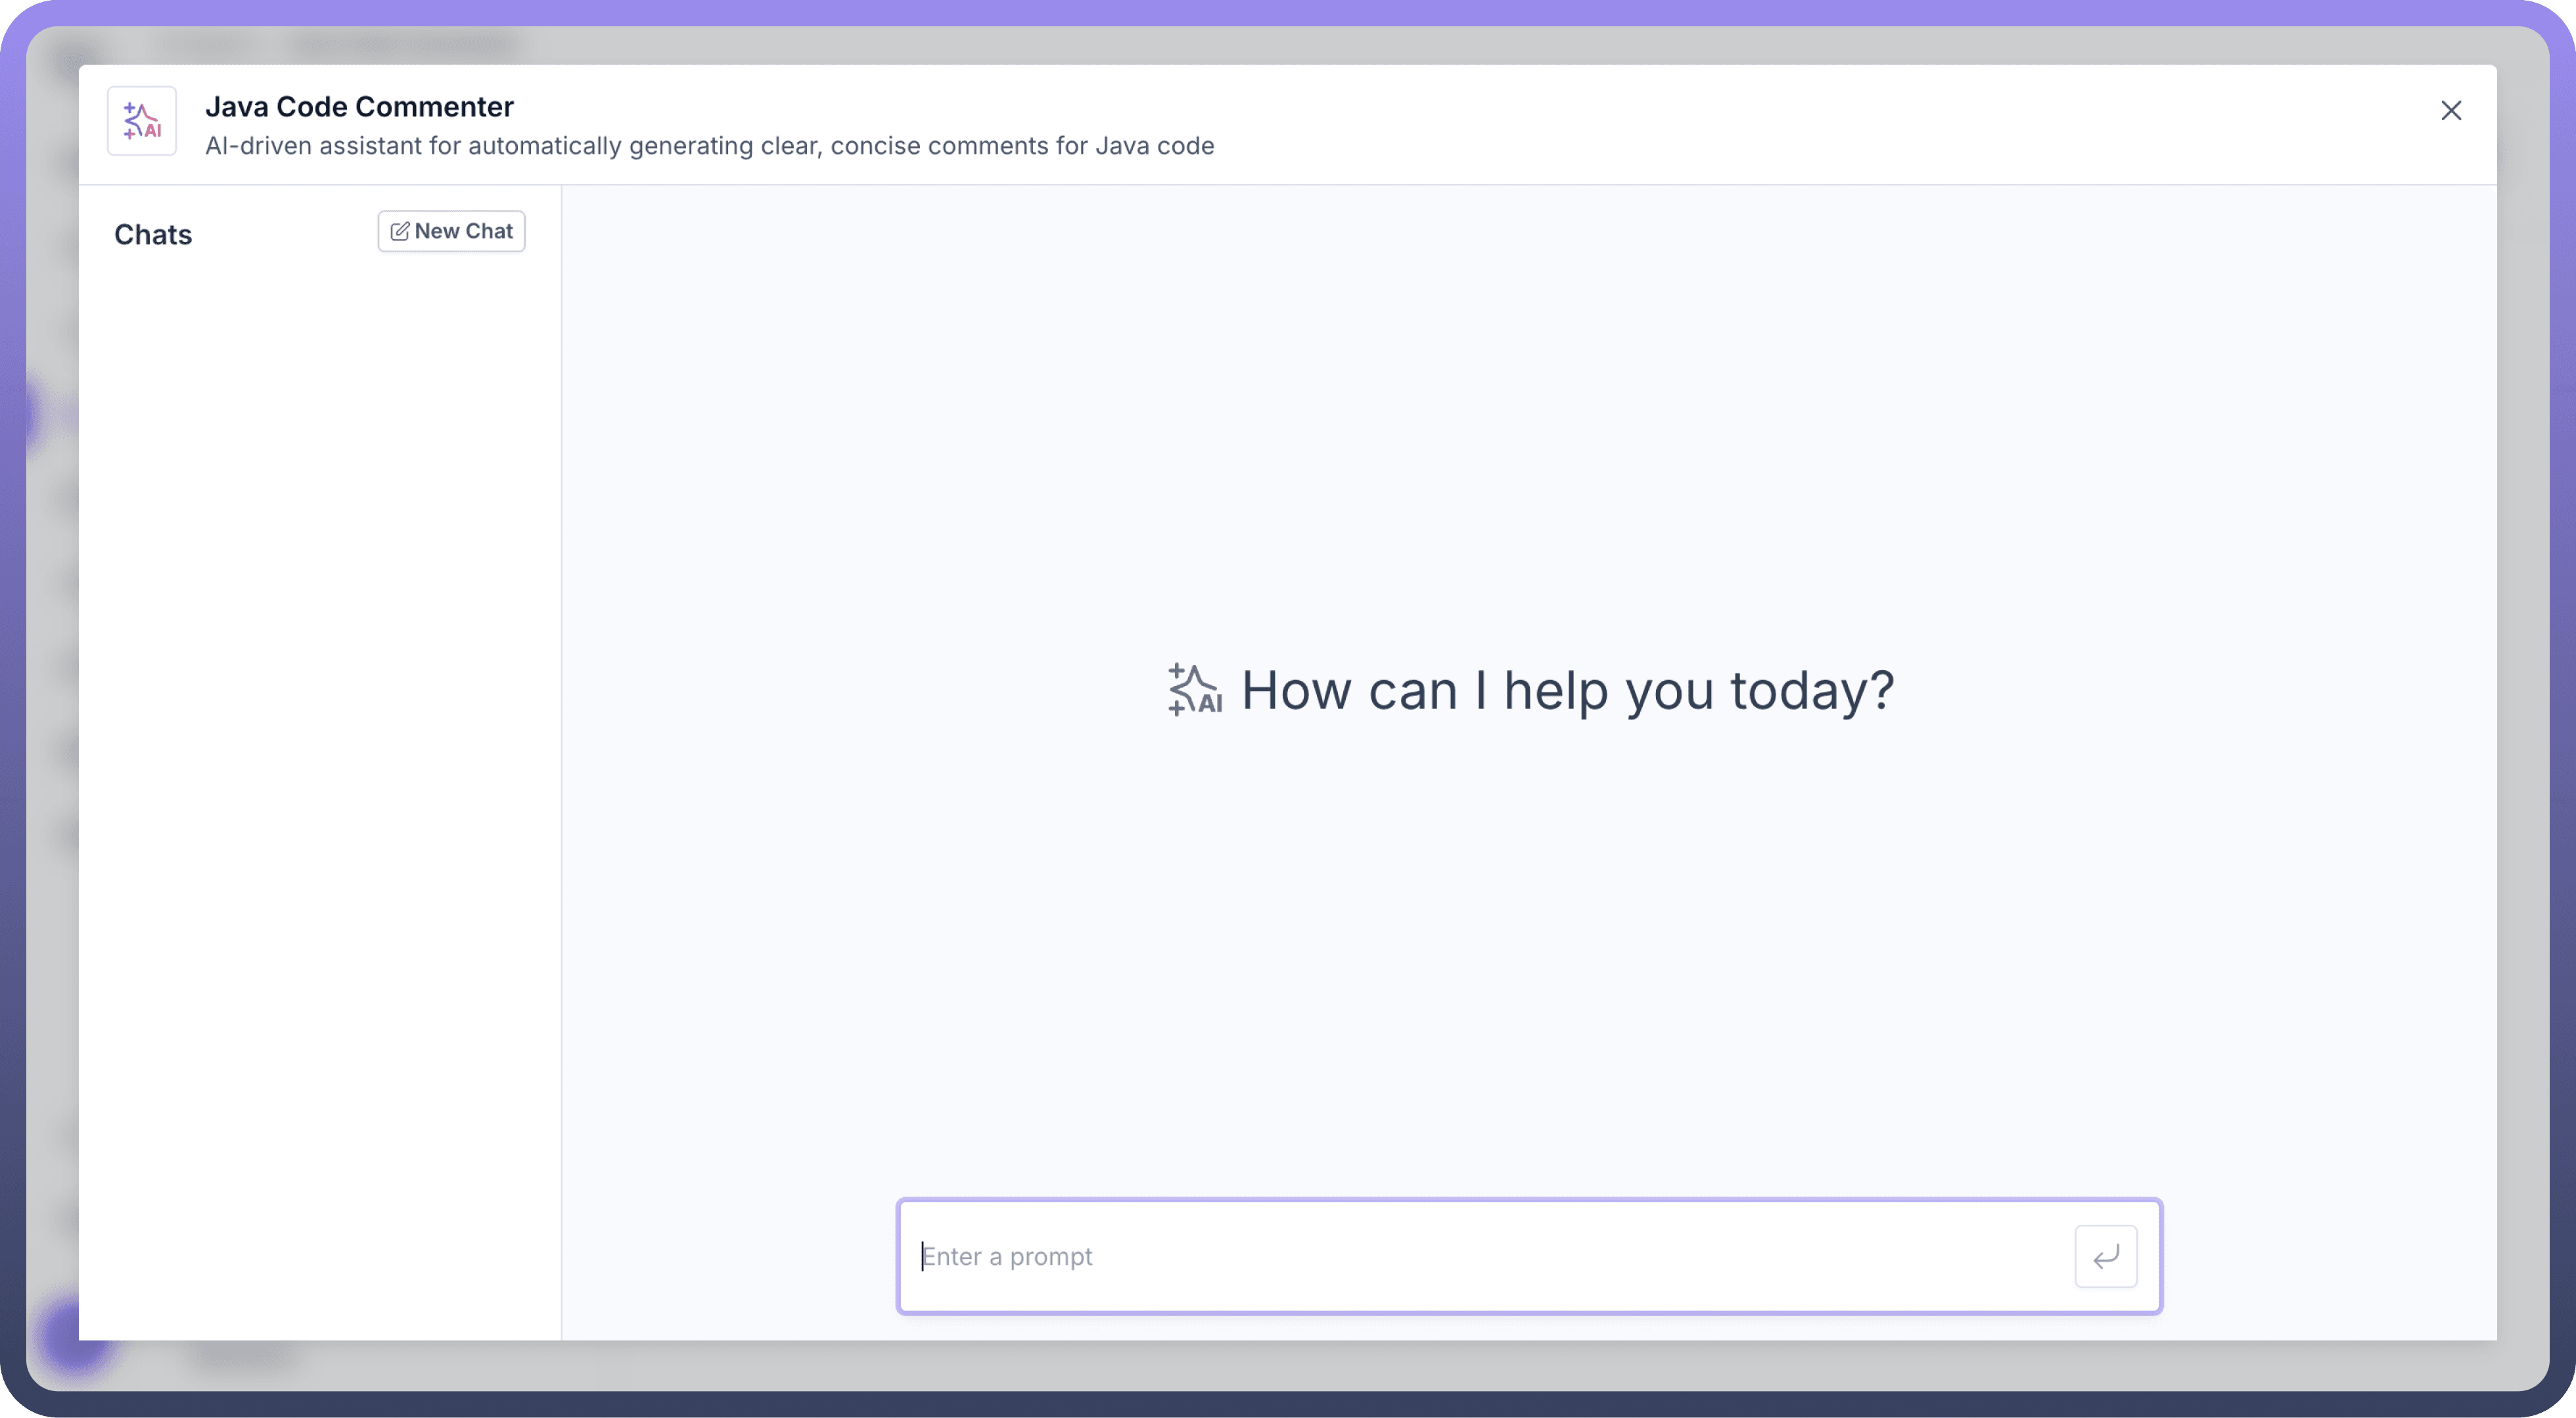Click the How can I help heading

point(1566,690)
